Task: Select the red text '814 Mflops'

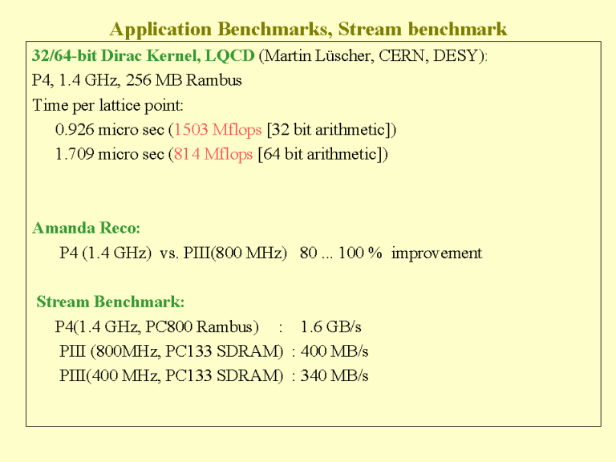Action: tap(213, 154)
